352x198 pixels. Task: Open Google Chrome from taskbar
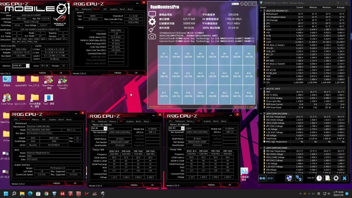pos(46,194)
